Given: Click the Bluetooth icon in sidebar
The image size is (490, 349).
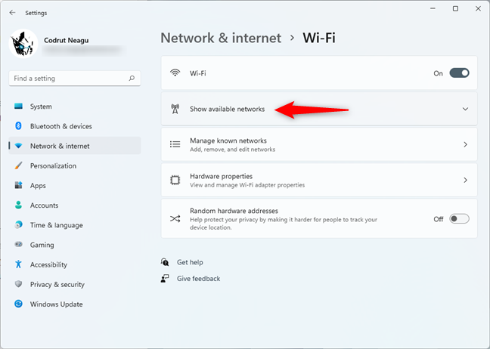Looking at the screenshot, I should [x=18, y=126].
